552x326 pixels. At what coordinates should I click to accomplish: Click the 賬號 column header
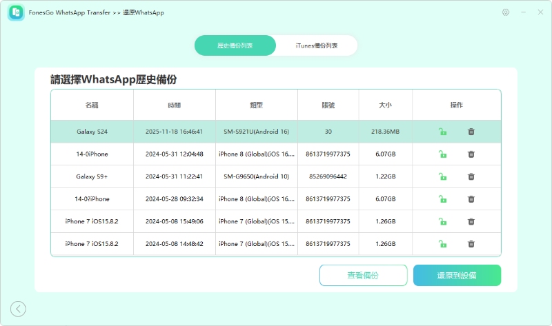tap(328, 105)
